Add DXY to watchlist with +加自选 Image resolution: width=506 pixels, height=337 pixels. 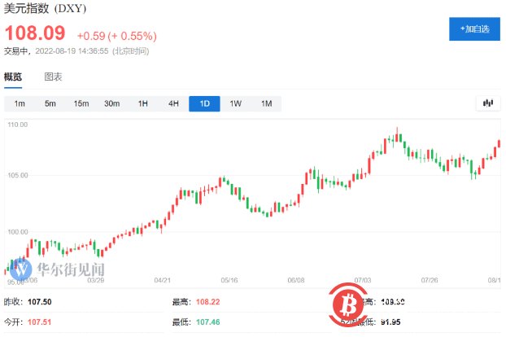pyautogui.click(x=474, y=29)
